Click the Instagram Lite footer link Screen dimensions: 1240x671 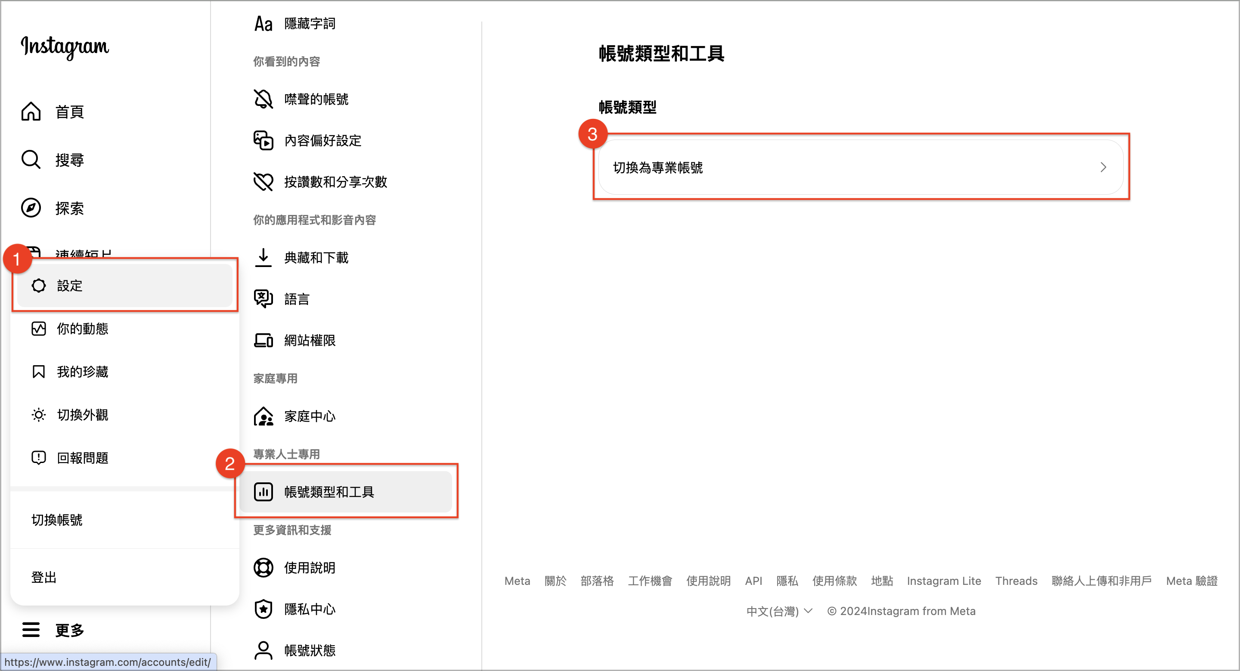point(944,581)
